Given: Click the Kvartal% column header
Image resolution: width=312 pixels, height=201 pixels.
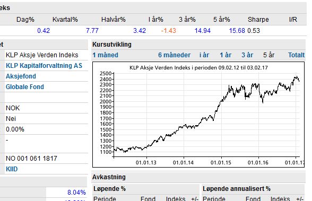Looking at the screenshot, I should tap(65, 20).
